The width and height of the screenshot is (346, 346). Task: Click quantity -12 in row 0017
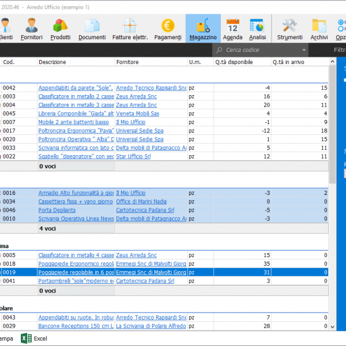click(x=266, y=131)
